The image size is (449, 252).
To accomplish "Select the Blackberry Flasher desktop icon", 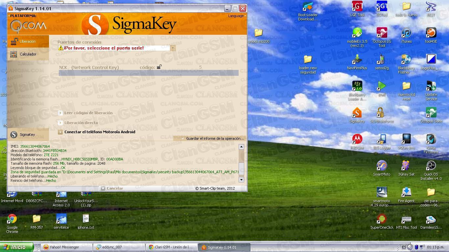I will [x=406, y=64].
